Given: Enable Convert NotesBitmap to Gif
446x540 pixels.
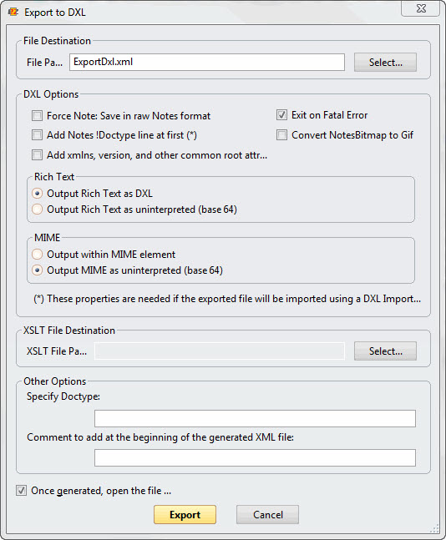Looking at the screenshot, I should click(x=281, y=135).
